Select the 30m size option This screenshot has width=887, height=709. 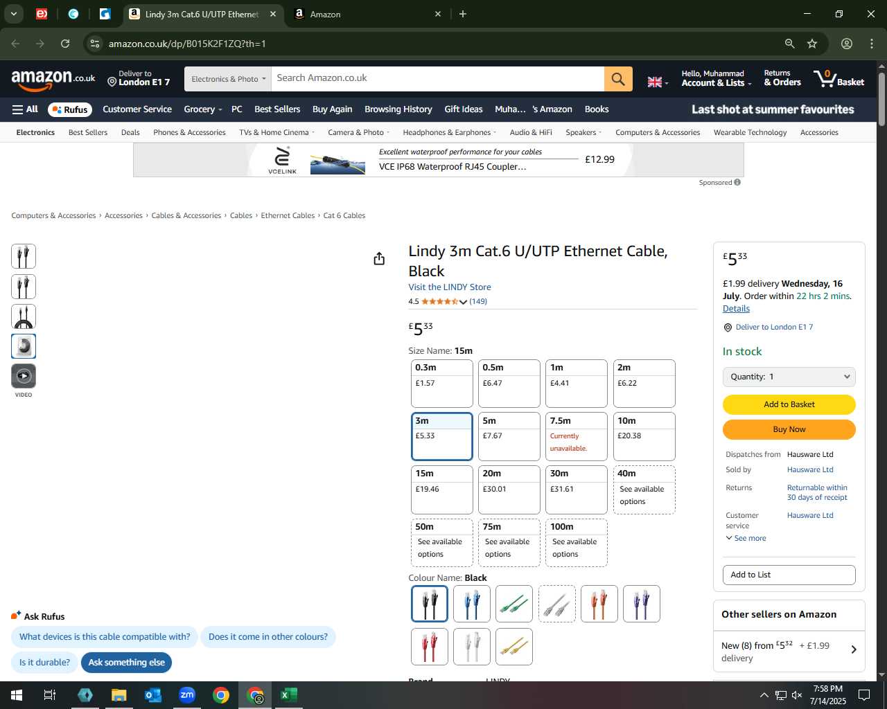(x=577, y=490)
